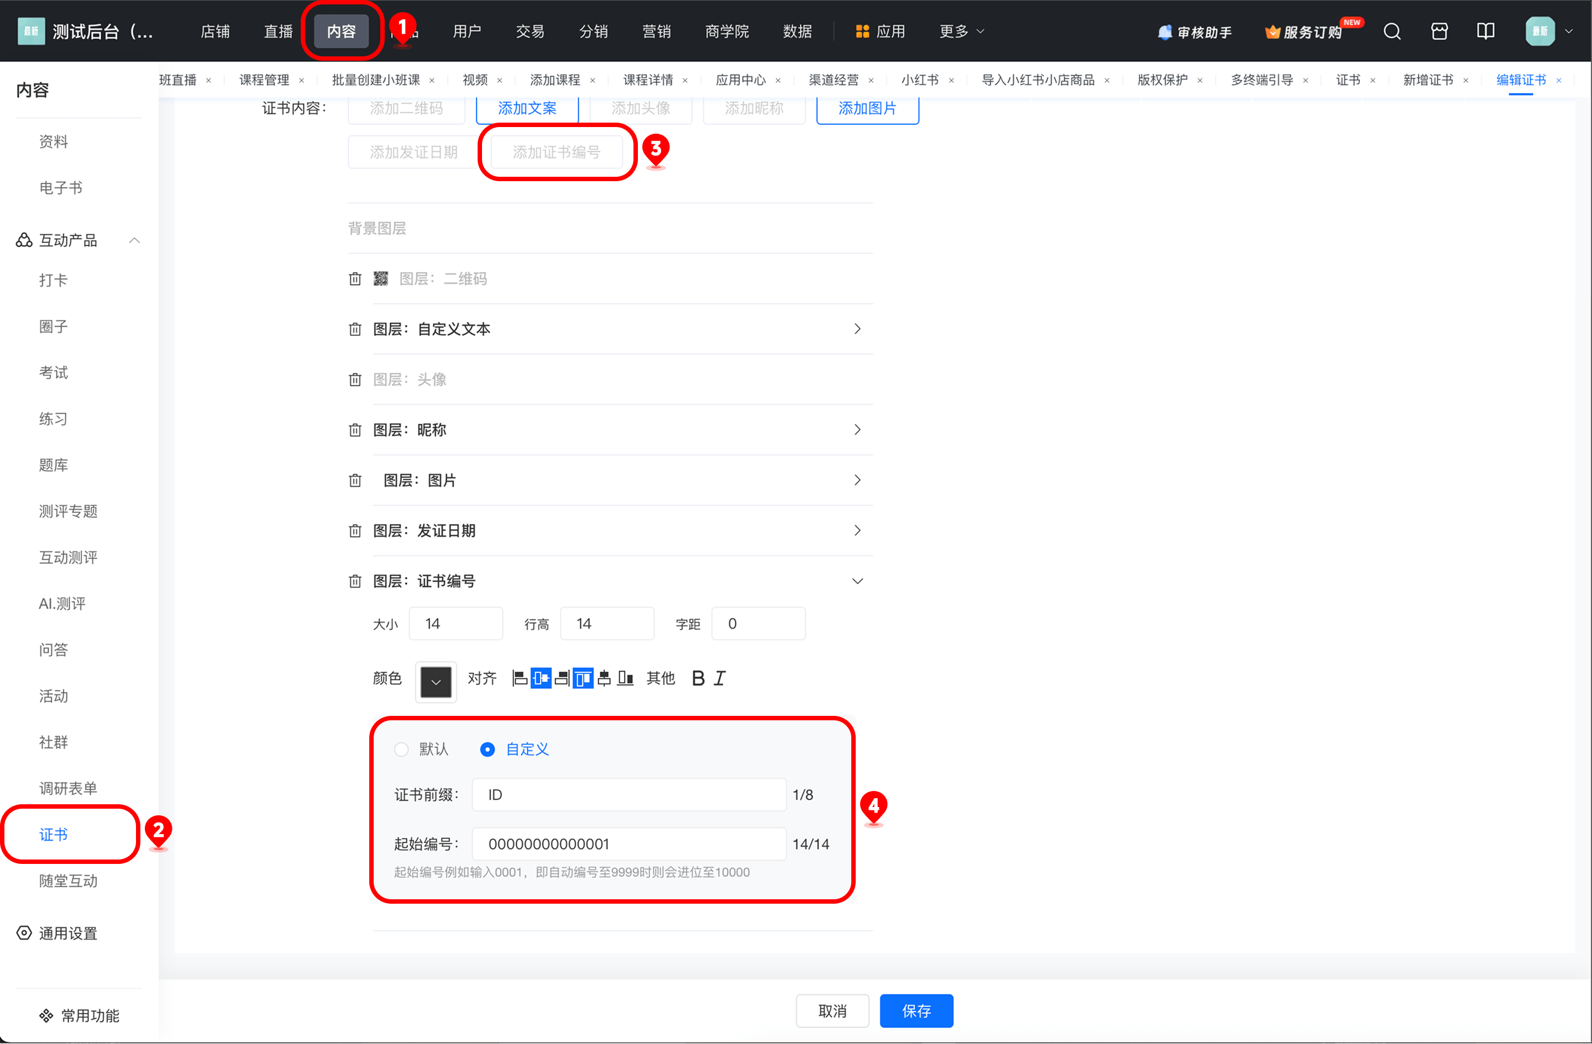Go to the 直播 navigation menu
Screen dimensions: 1592x1044
pos(278,31)
